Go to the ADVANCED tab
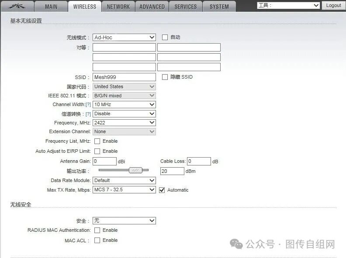 (152, 7)
